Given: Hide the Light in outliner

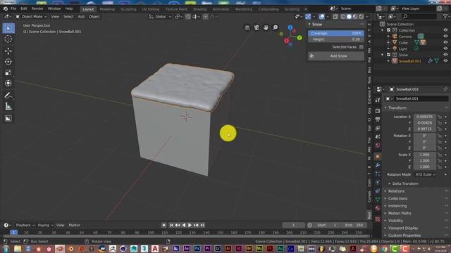Looking at the screenshot, I should (x=445, y=48).
